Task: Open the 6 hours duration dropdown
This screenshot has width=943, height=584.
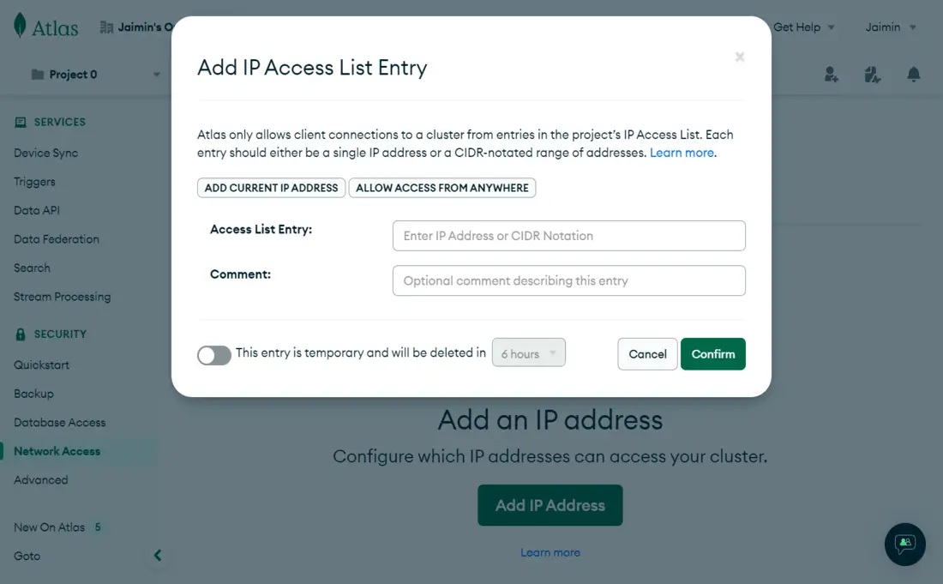Action: coord(528,353)
